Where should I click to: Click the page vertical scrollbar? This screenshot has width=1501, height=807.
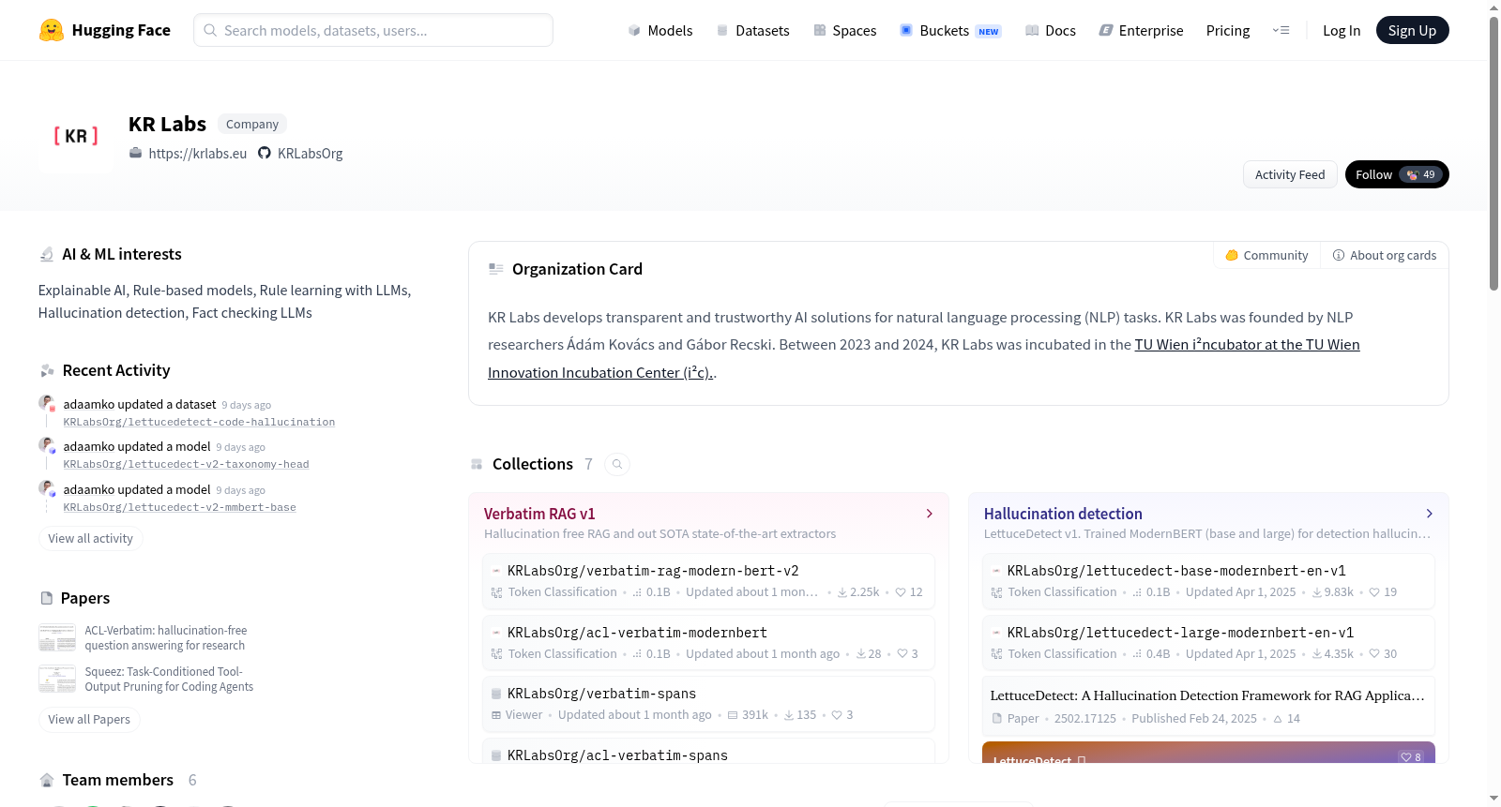pos(1493,155)
